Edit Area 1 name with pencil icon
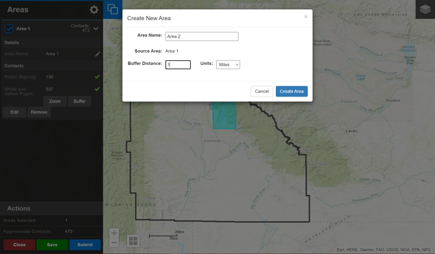The height and width of the screenshot is (254, 435). pyautogui.click(x=97, y=54)
